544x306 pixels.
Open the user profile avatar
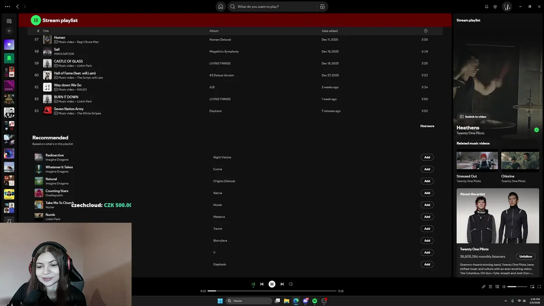[507, 6]
